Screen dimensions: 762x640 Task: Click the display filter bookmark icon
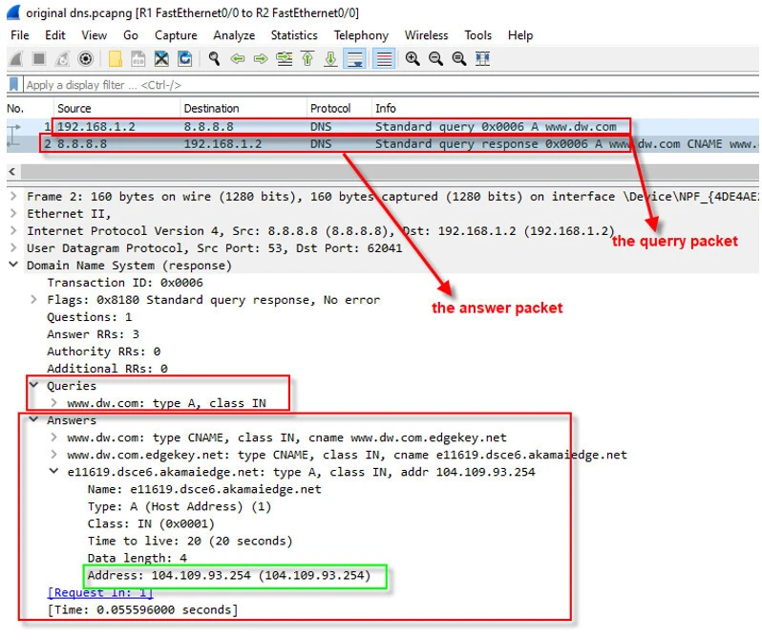coord(14,85)
